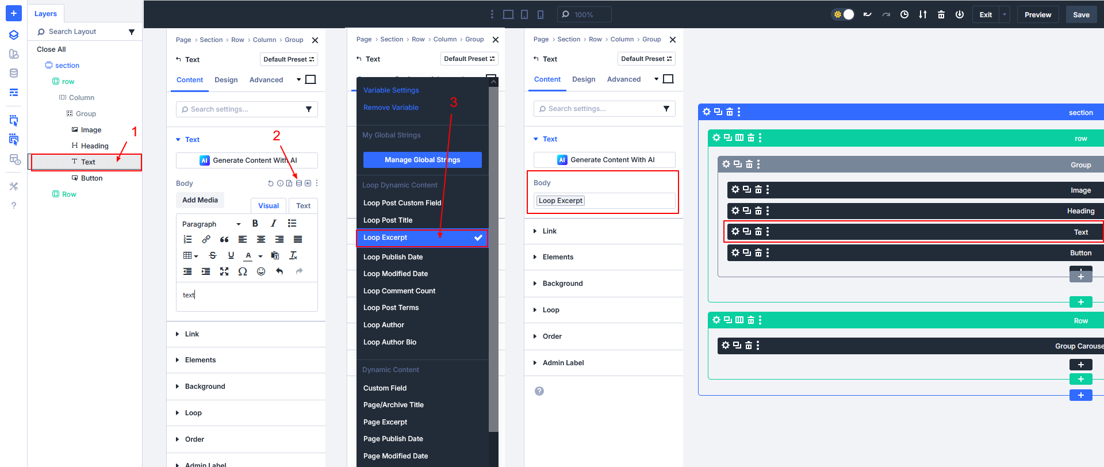Switch to the phone view

(x=540, y=14)
